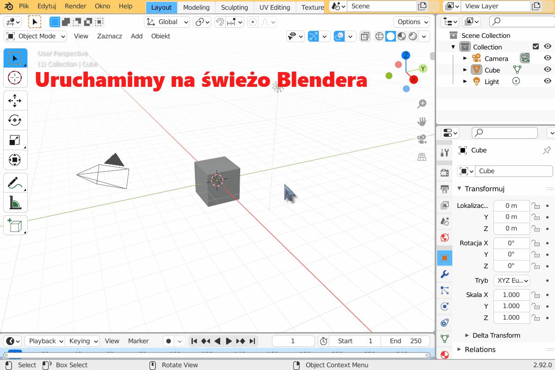Toggle auto keying record button
Image resolution: width=555 pixels, height=370 pixels.
pyautogui.click(x=169, y=341)
